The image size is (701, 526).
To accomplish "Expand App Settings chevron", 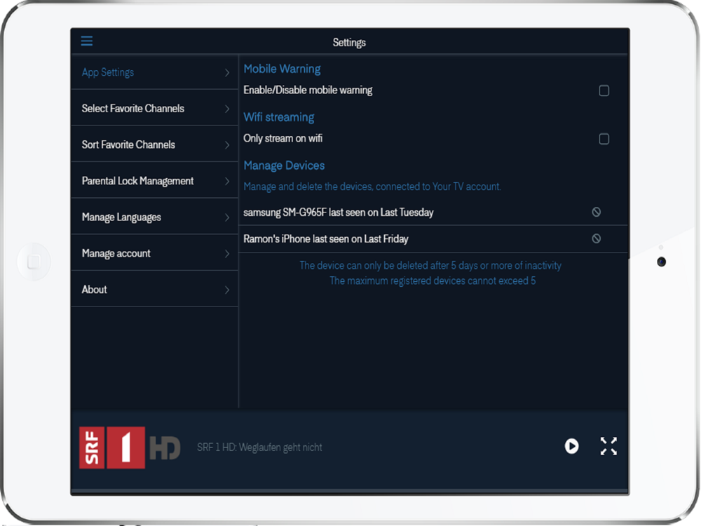I will click(227, 72).
